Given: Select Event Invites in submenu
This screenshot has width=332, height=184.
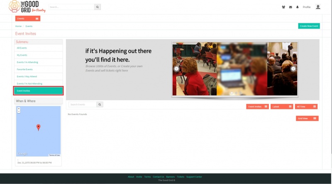Looking at the screenshot, I should pos(38,91).
